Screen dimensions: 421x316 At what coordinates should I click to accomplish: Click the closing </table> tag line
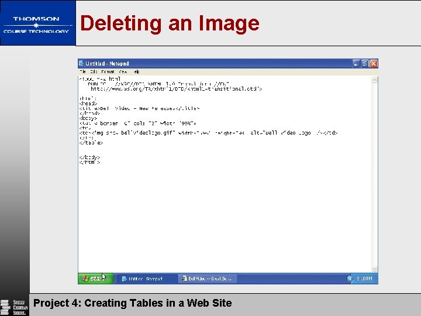91,143
